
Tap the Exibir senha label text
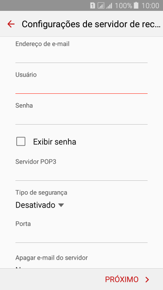(54, 142)
